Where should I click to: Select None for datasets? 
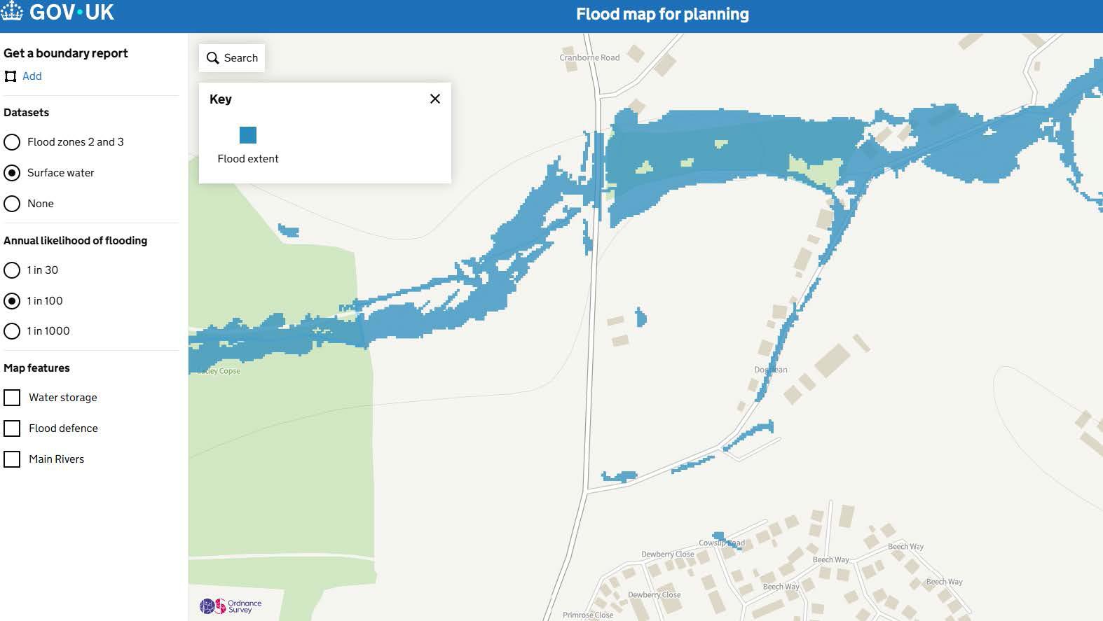click(x=12, y=204)
